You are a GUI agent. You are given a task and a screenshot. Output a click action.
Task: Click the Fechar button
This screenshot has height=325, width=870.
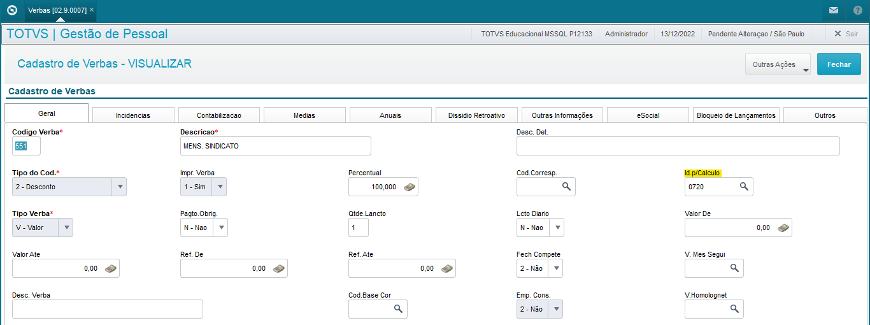(x=839, y=64)
